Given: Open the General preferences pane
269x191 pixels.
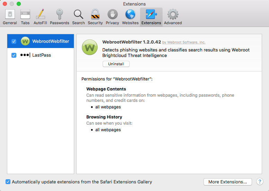Looking at the screenshot, I should pyautogui.click(x=10, y=17).
